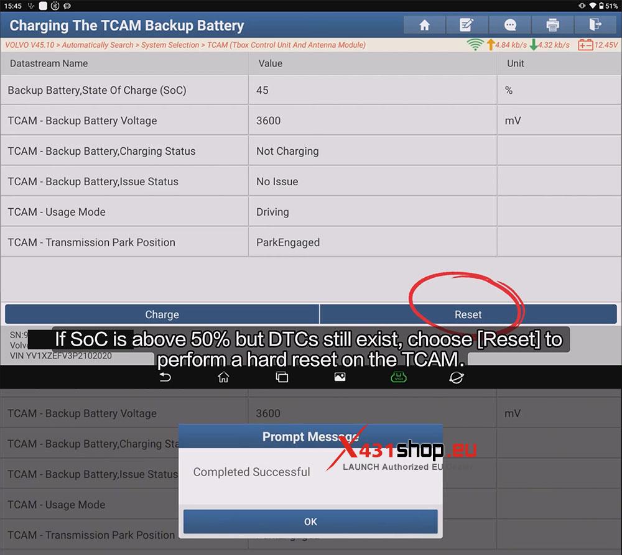Select the percent unit cell

pyautogui.click(x=559, y=90)
